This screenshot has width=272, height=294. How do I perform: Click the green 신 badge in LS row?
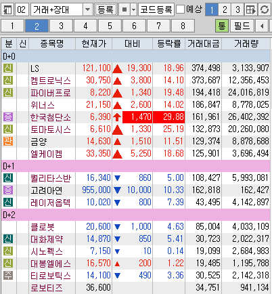click(x=8, y=68)
